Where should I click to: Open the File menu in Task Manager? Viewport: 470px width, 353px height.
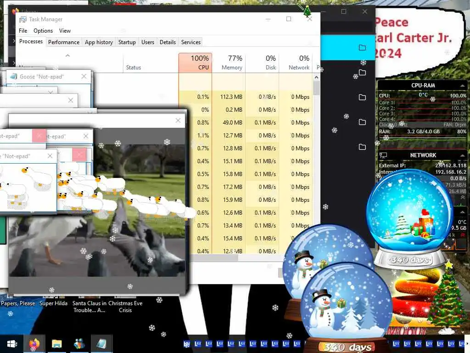tap(23, 31)
